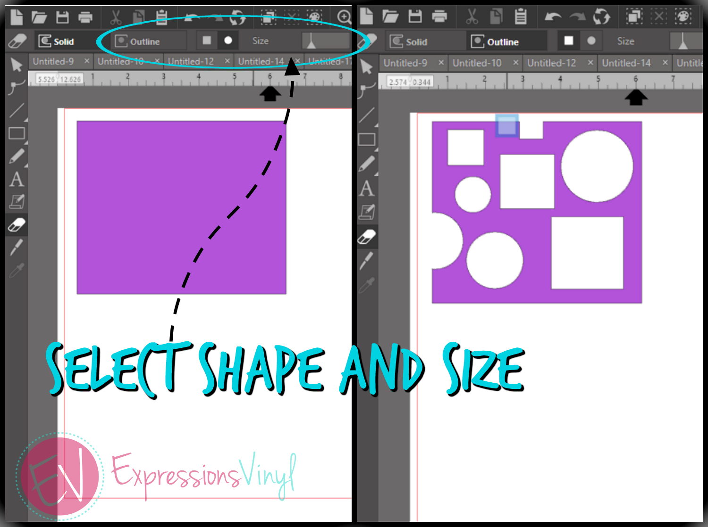Image resolution: width=708 pixels, height=527 pixels.
Task: Click Paste clipboard icon in left panel
Action: pos(162,17)
